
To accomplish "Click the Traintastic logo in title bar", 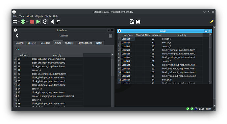I will [14, 12].
